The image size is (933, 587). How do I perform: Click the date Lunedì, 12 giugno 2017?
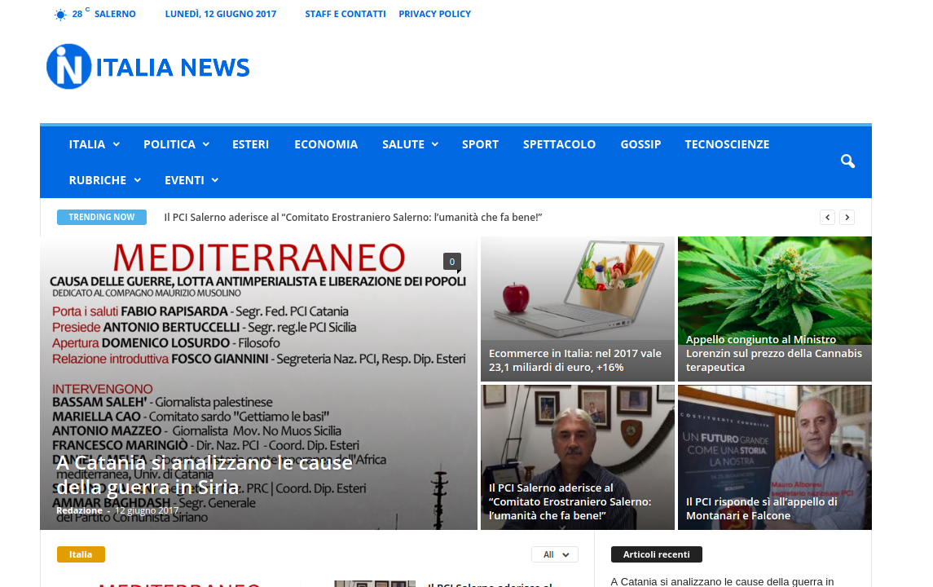221,14
